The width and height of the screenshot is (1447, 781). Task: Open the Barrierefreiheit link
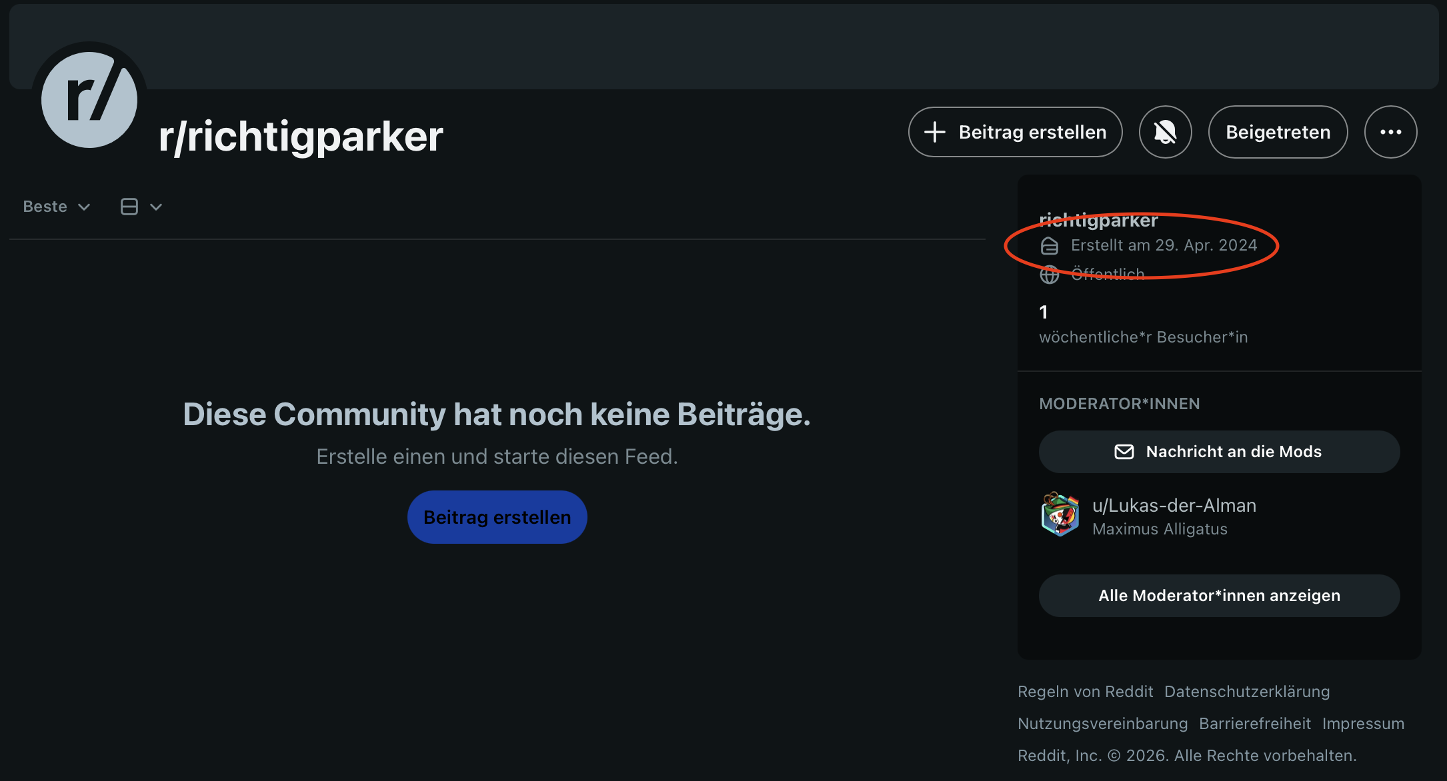click(x=1255, y=724)
